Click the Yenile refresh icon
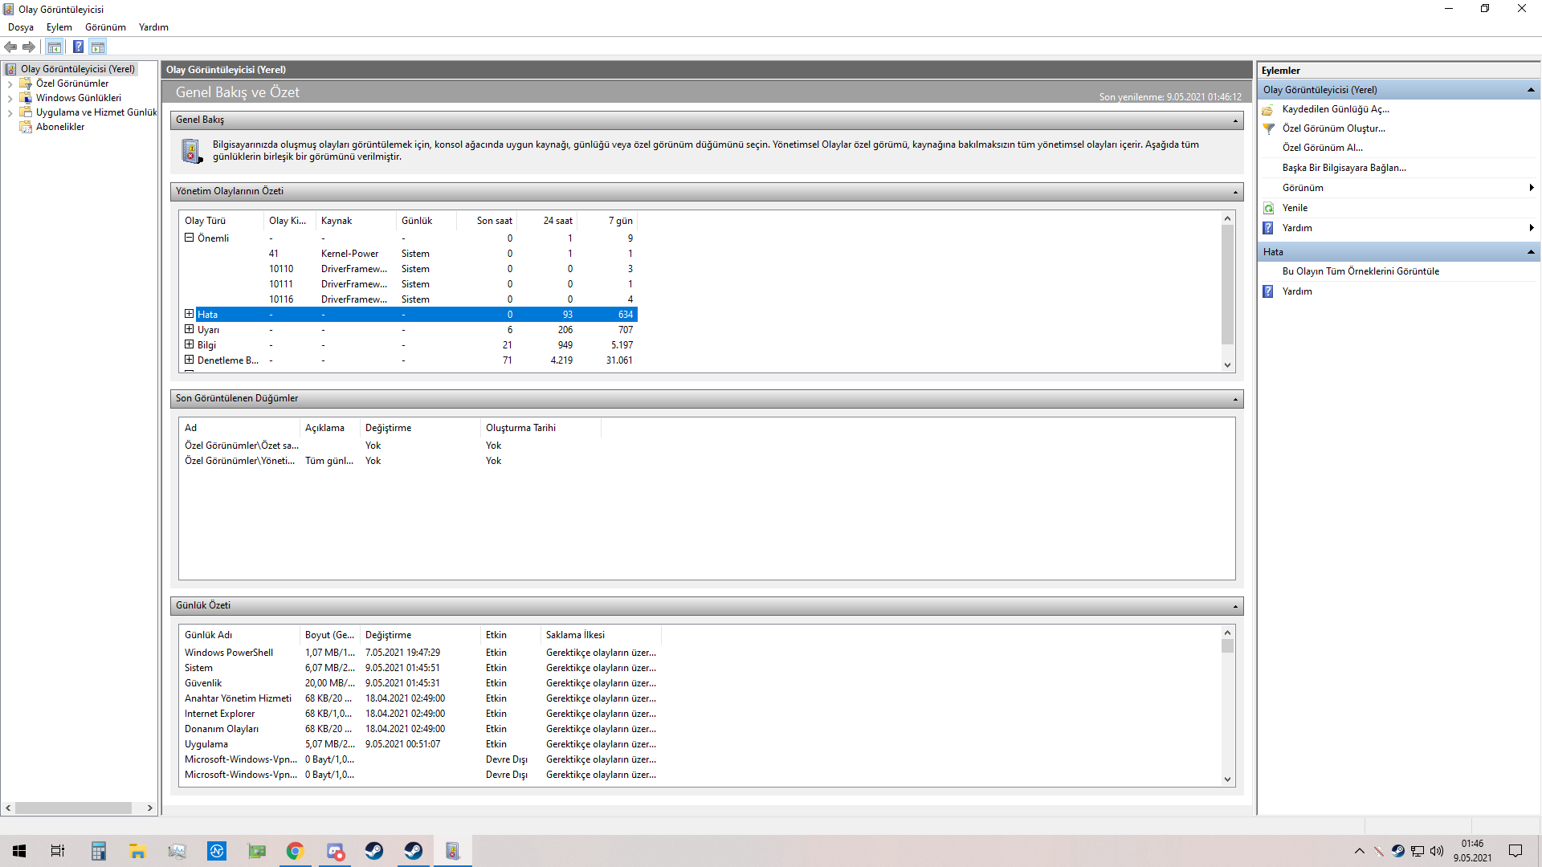Image resolution: width=1542 pixels, height=867 pixels. tap(1269, 208)
